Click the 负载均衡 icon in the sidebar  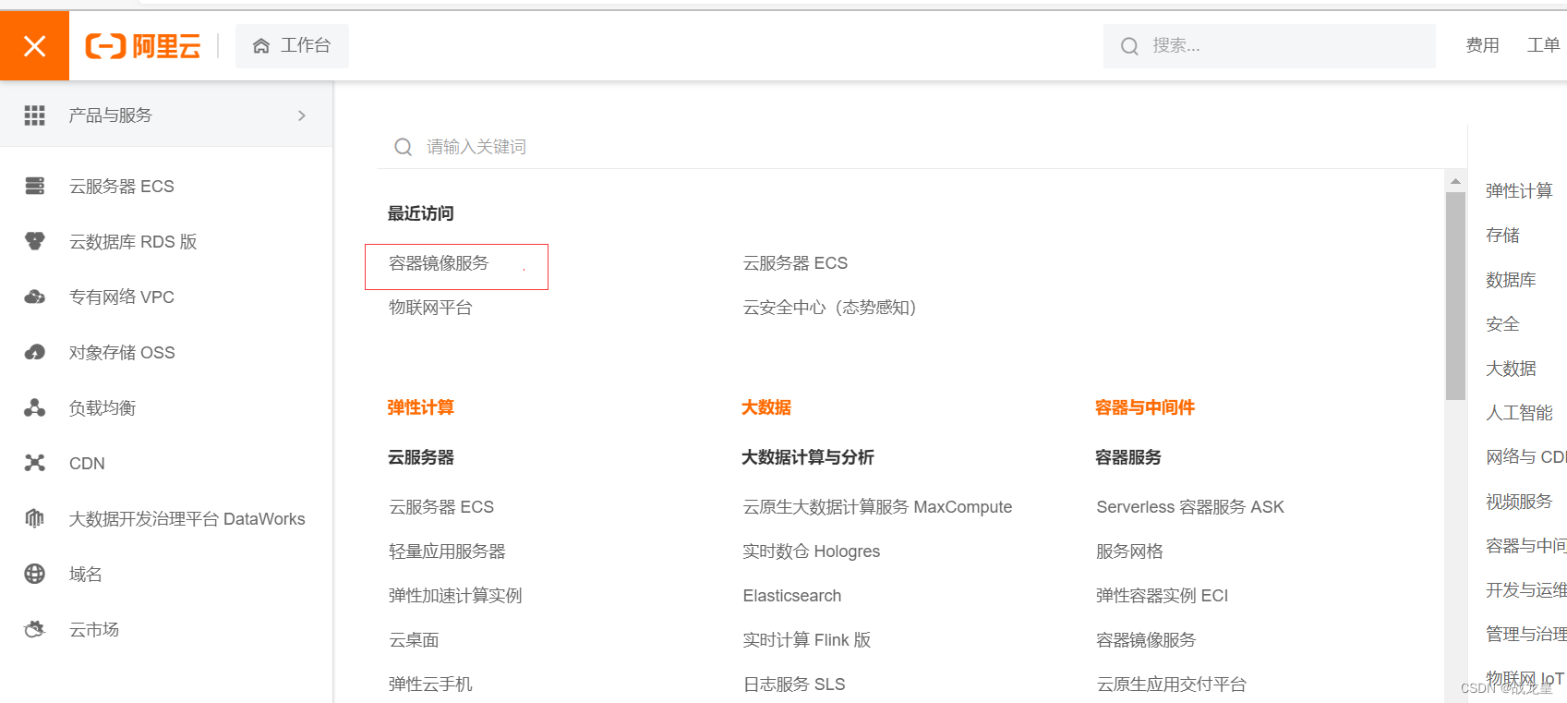click(x=34, y=407)
